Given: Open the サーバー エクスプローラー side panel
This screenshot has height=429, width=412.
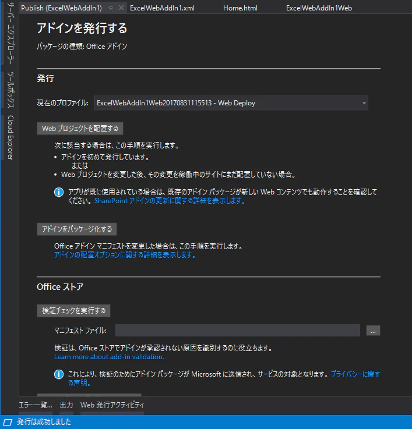Looking at the screenshot, I should pos(10,33).
